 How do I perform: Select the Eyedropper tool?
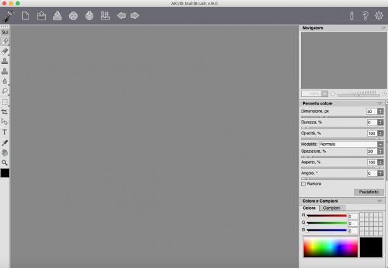(x=4, y=143)
